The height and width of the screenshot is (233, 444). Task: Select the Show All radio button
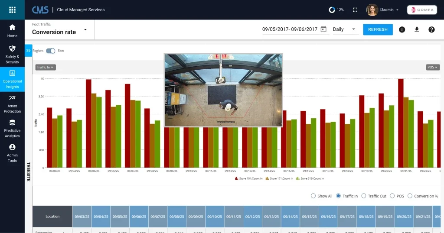[x=313, y=196]
